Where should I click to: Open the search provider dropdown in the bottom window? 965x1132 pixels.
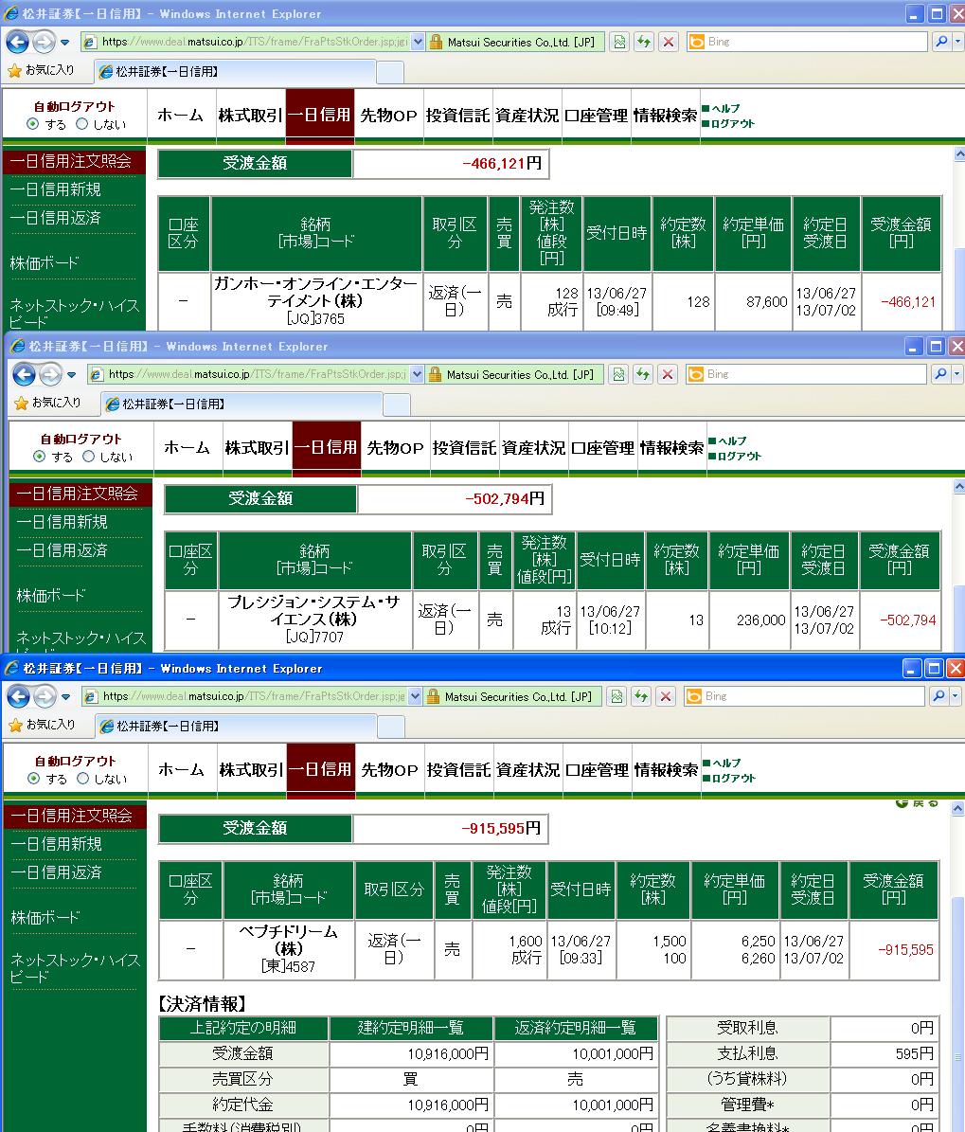955,696
